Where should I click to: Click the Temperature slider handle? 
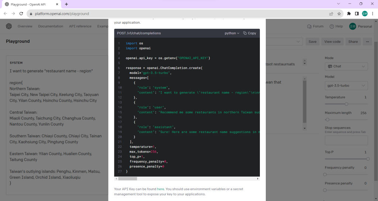[346, 104]
